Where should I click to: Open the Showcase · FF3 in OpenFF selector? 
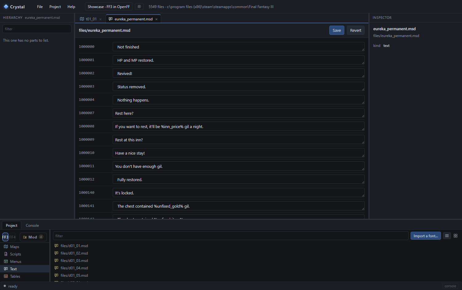pos(109,6)
